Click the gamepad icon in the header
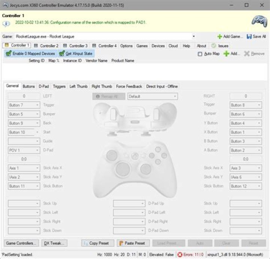 tap(259, 20)
